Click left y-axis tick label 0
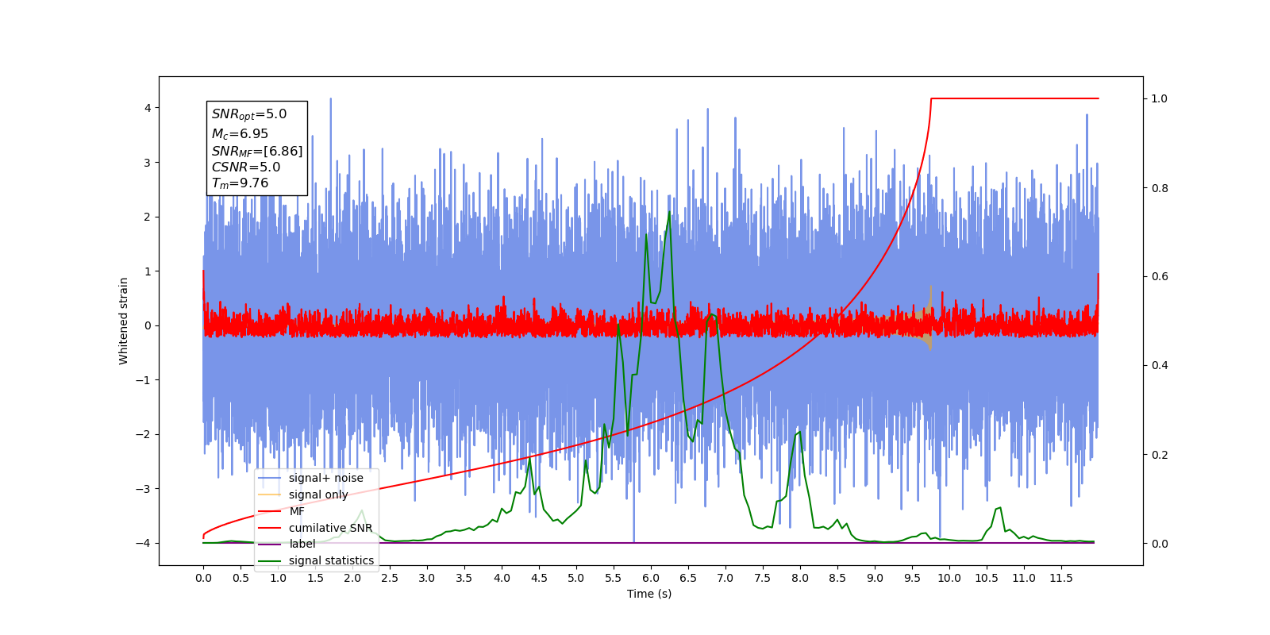 click(148, 325)
